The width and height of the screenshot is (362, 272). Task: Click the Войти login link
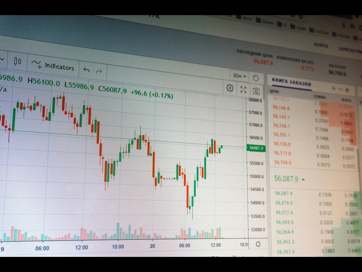pos(321,45)
